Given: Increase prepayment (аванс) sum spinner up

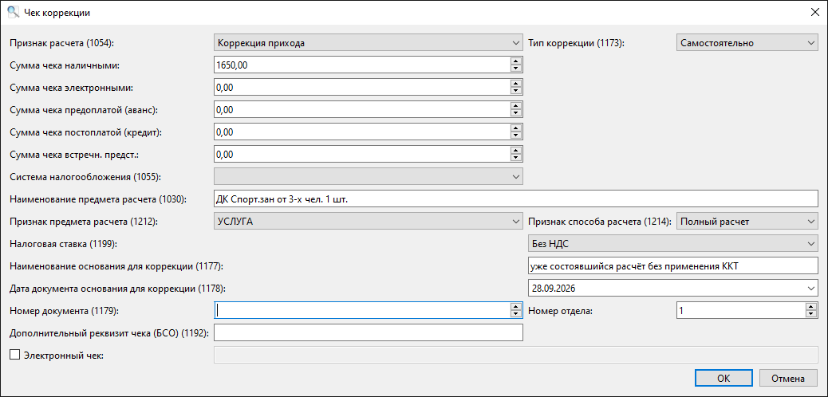Looking at the screenshot, I should click(515, 106).
